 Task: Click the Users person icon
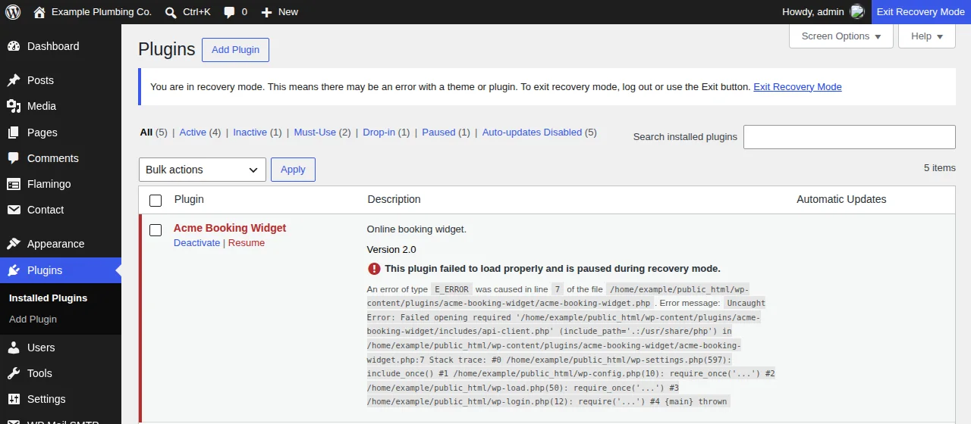tap(14, 348)
